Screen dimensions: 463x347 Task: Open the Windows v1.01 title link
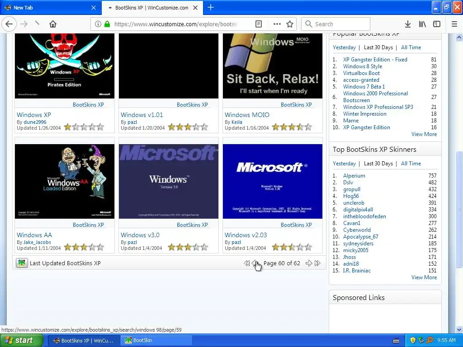click(x=142, y=115)
